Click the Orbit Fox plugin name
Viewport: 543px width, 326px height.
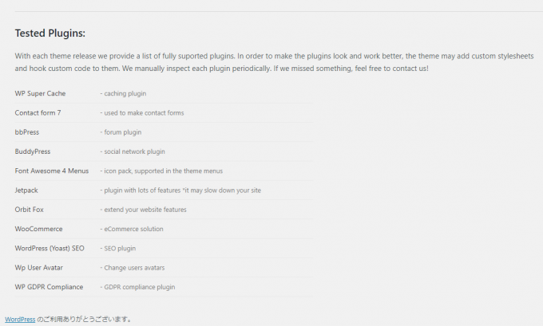coord(29,210)
